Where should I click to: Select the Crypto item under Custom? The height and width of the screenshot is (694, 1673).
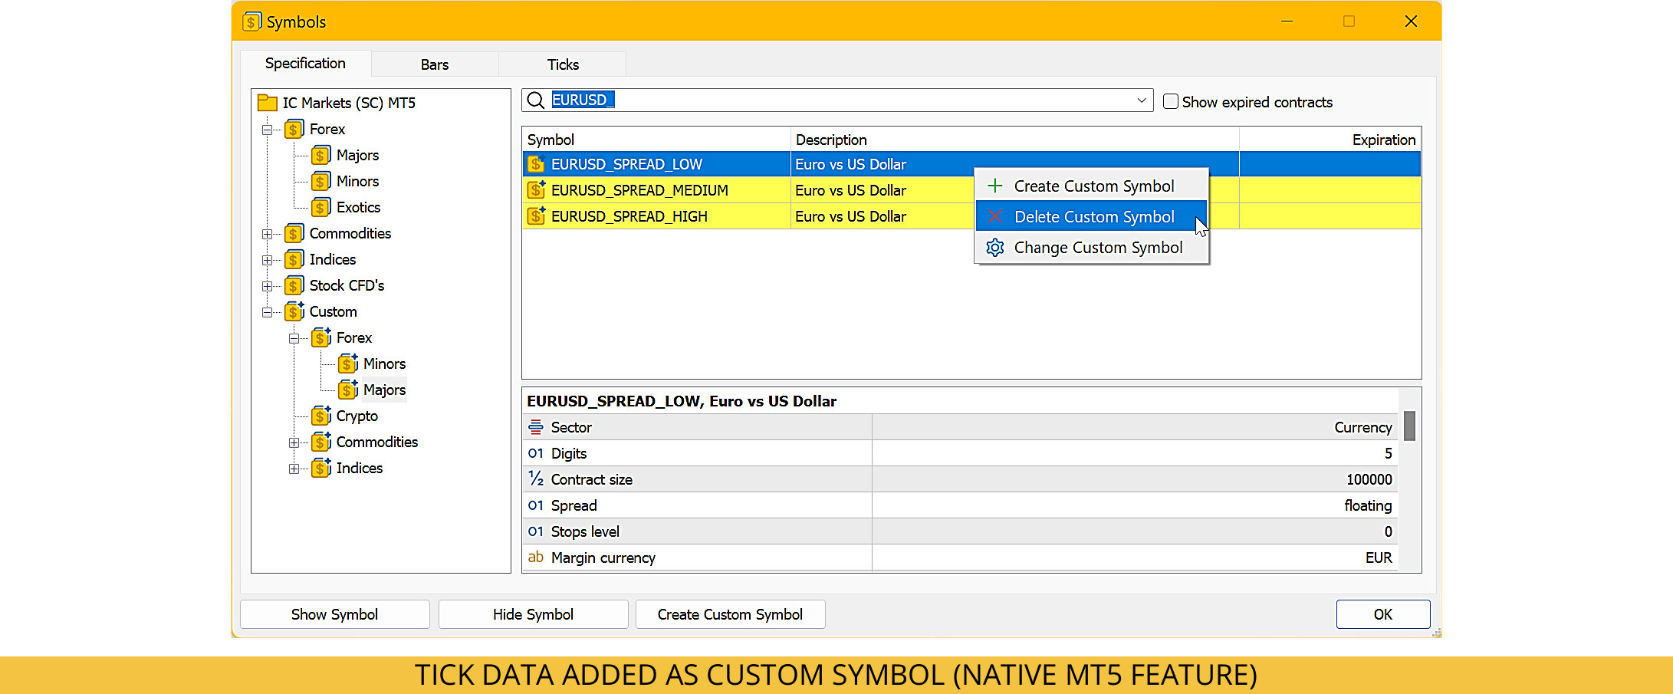[357, 416]
